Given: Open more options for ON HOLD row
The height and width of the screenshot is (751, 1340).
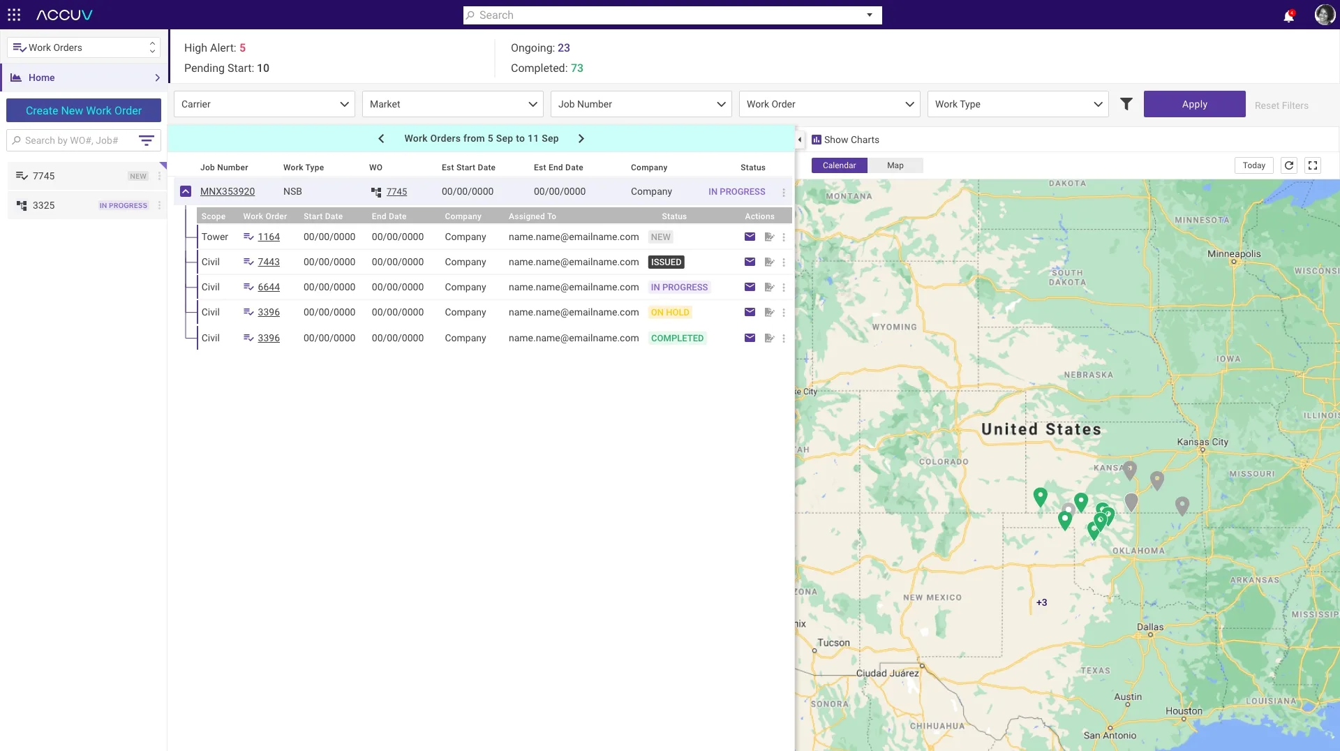Looking at the screenshot, I should tap(784, 313).
